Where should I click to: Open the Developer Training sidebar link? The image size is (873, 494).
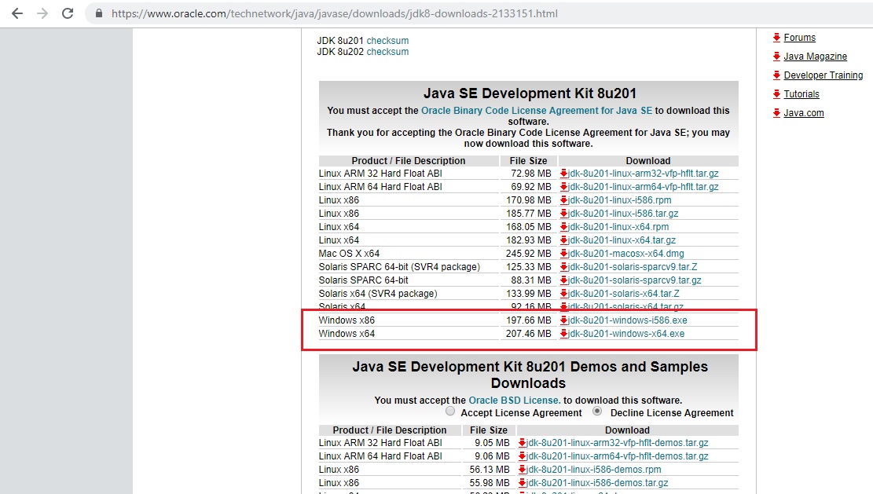tap(823, 75)
